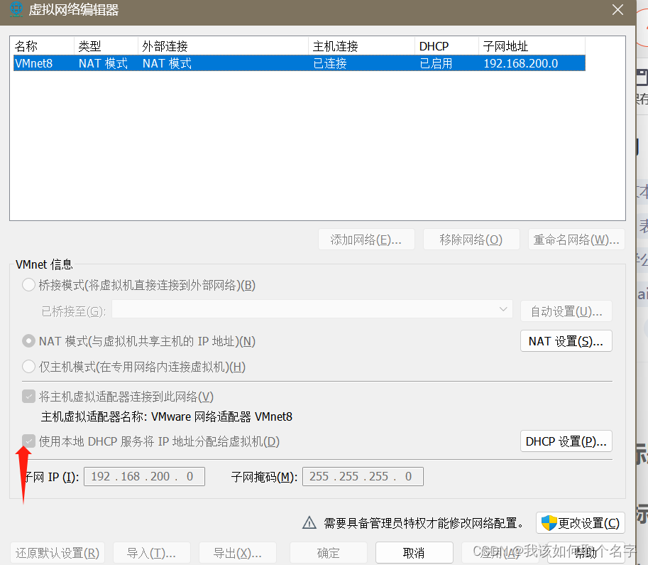
Task: Click the 子网地址 column header
Action: click(532, 46)
